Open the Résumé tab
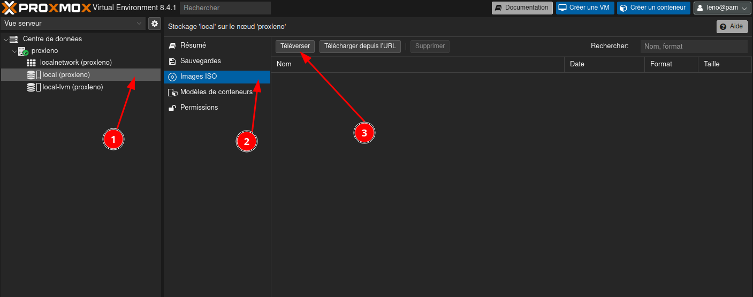The image size is (753, 297). pyautogui.click(x=193, y=45)
